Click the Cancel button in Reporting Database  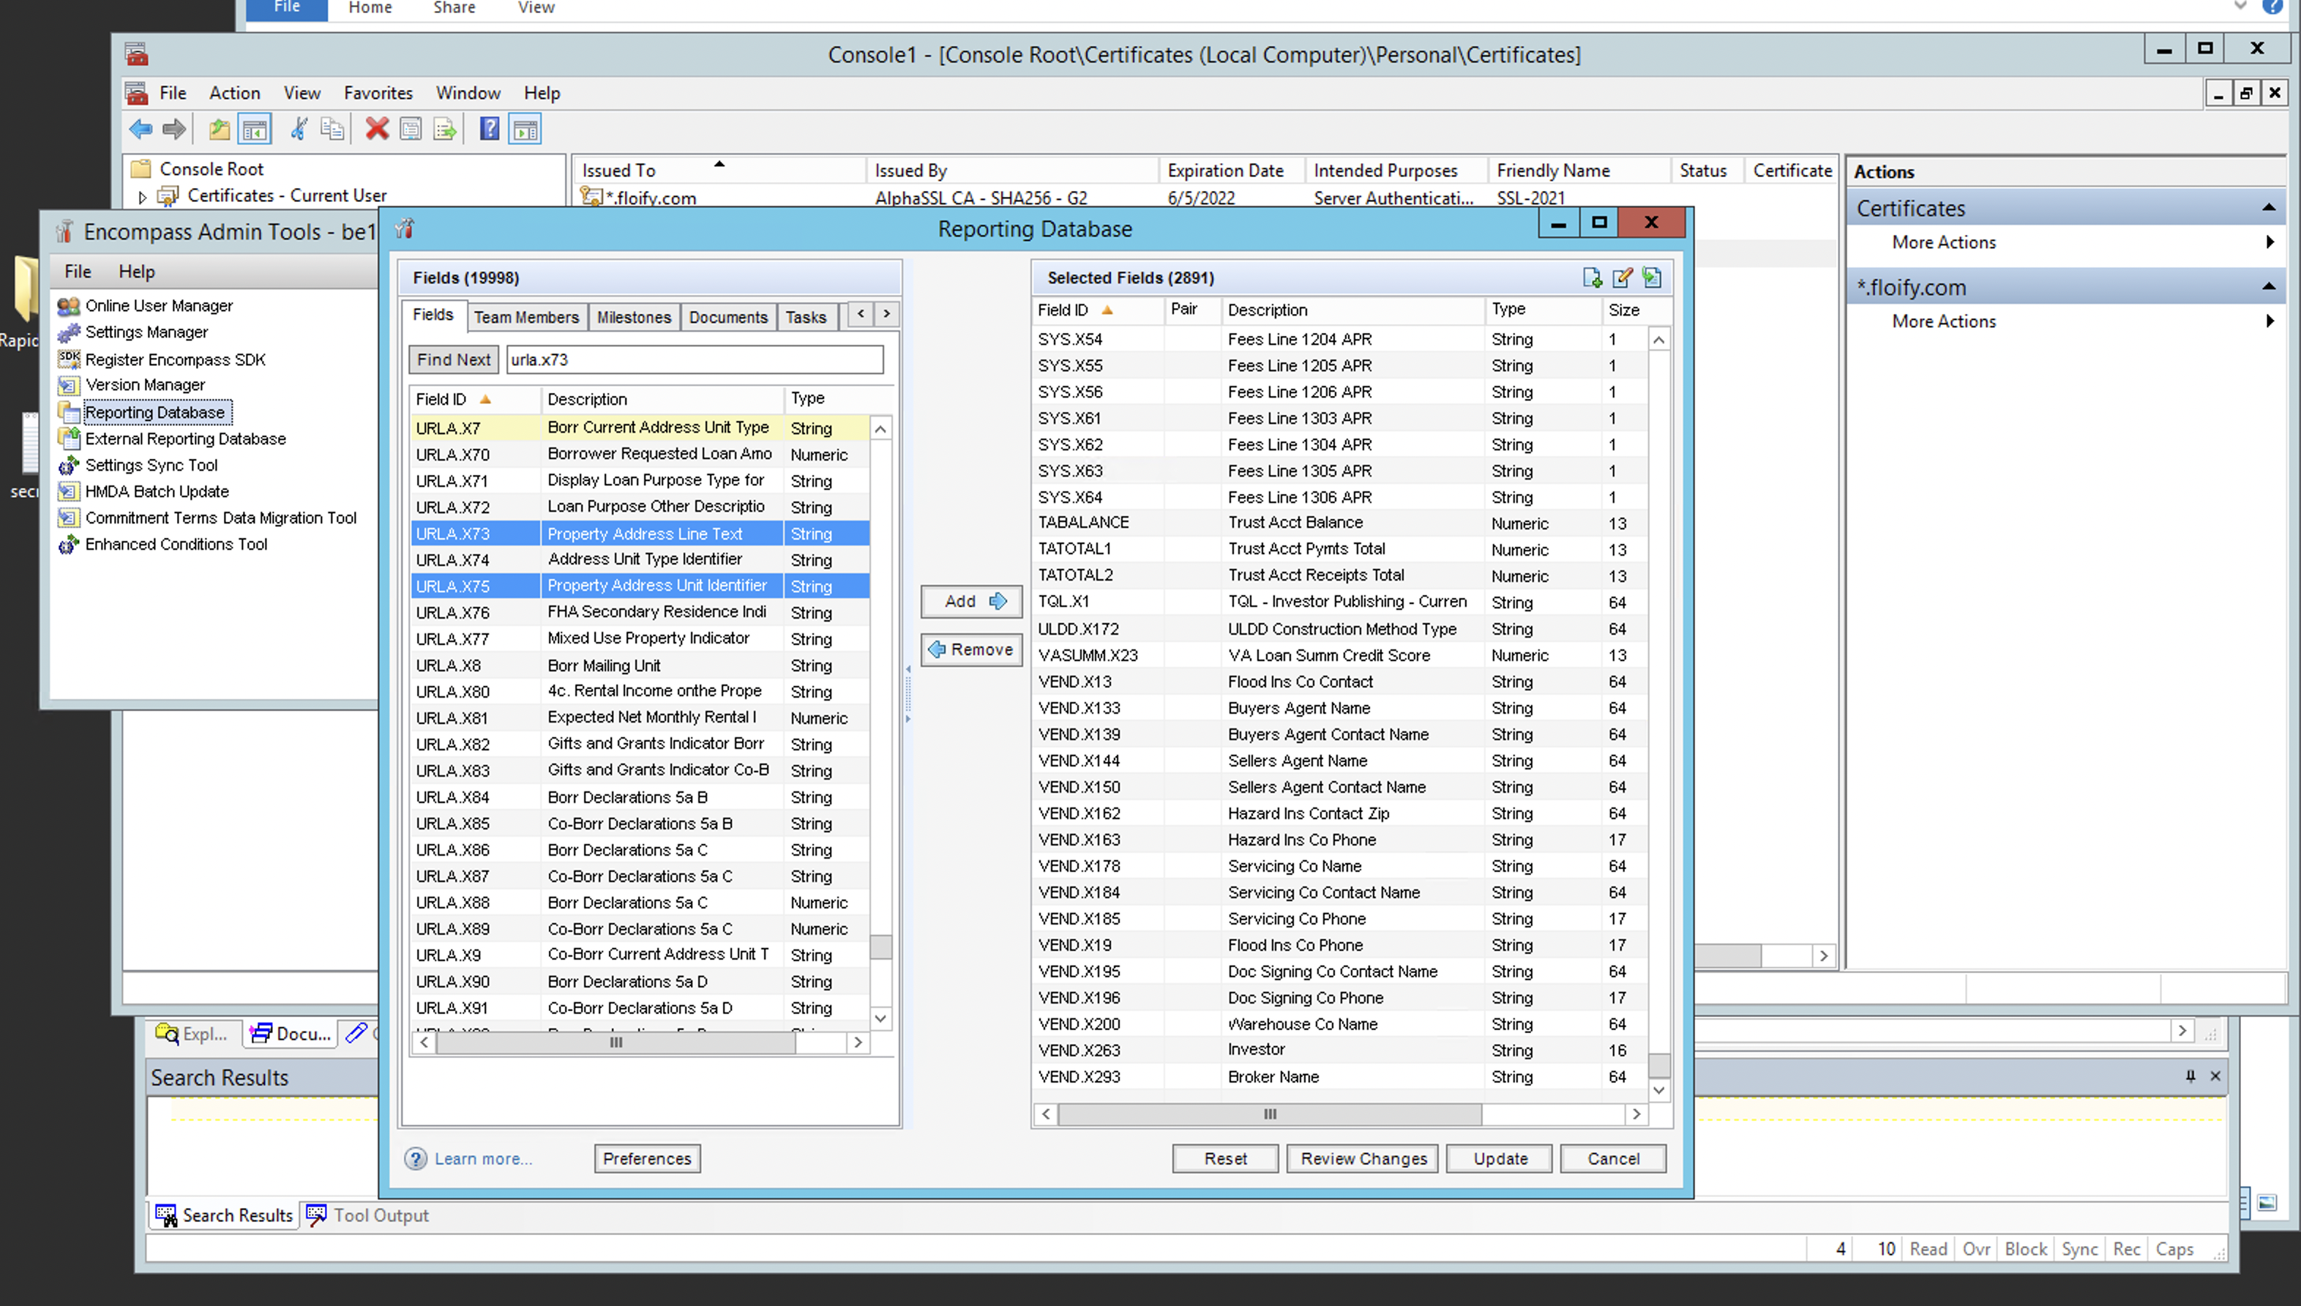click(1613, 1159)
